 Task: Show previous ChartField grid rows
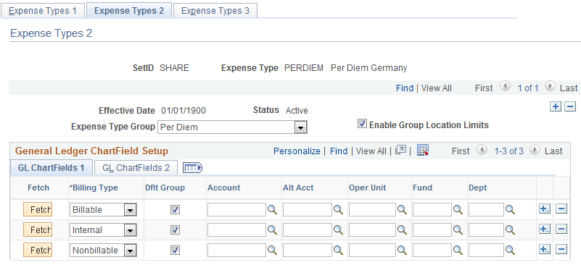click(x=482, y=151)
